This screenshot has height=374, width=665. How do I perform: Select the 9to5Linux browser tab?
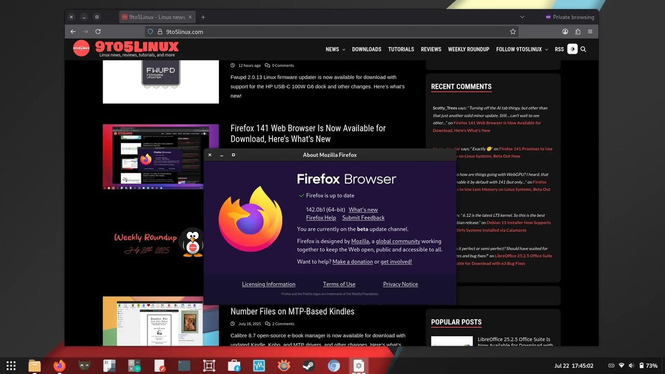tap(156, 17)
